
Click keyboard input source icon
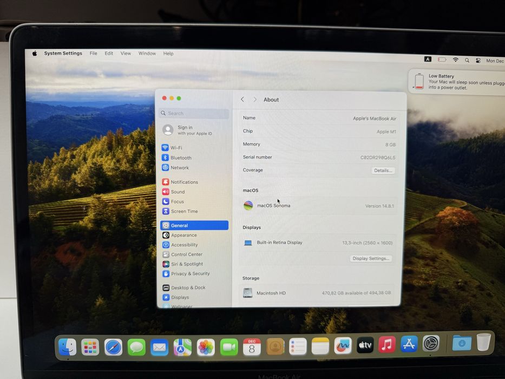pyautogui.click(x=428, y=59)
